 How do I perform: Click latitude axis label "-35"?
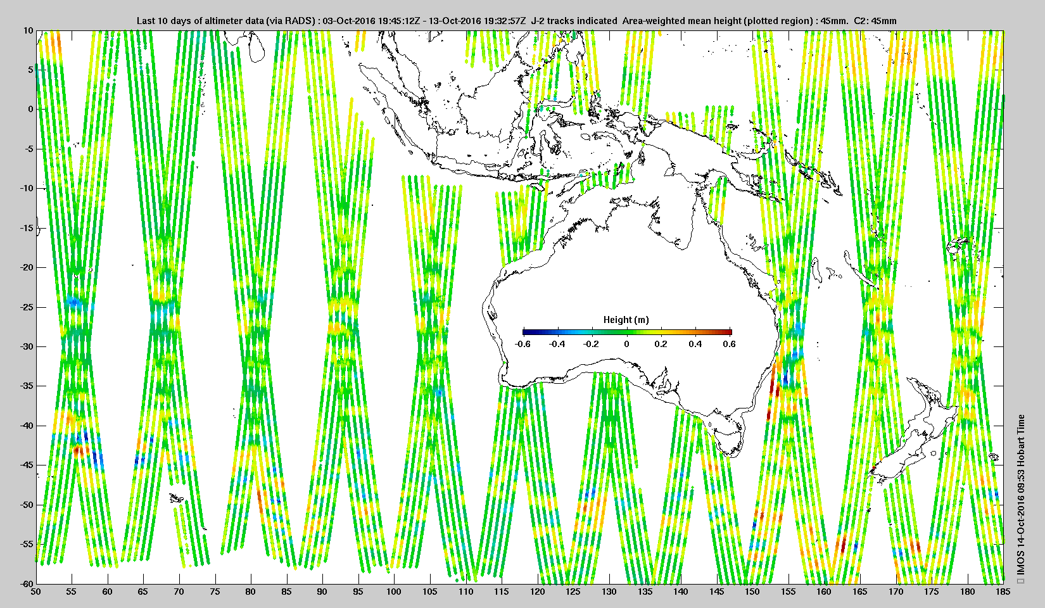(x=27, y=386)
